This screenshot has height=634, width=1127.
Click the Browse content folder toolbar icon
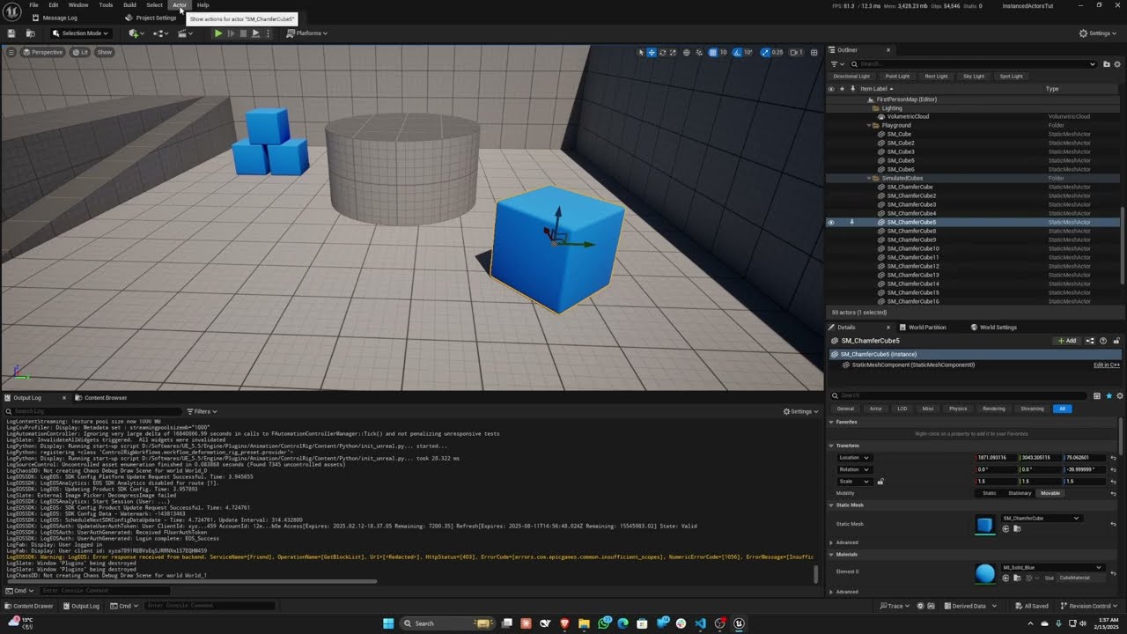[x=30, y=33]
